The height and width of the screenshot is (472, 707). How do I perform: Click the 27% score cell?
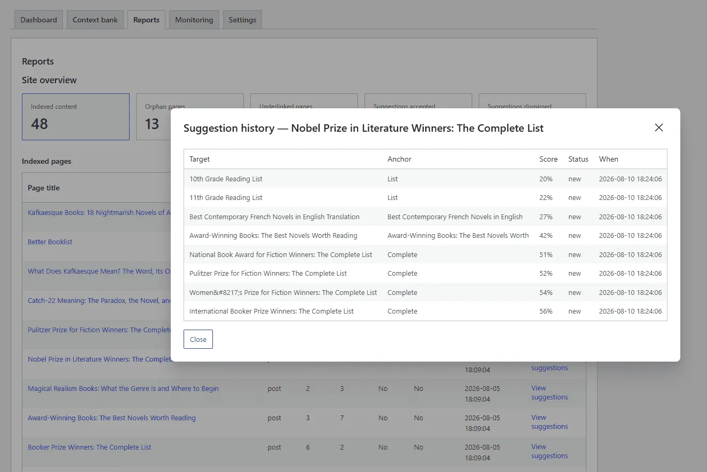pyautogui.click(x=546, y=217)
